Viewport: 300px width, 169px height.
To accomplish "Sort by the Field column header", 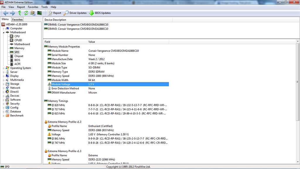I will pos(65,42).
